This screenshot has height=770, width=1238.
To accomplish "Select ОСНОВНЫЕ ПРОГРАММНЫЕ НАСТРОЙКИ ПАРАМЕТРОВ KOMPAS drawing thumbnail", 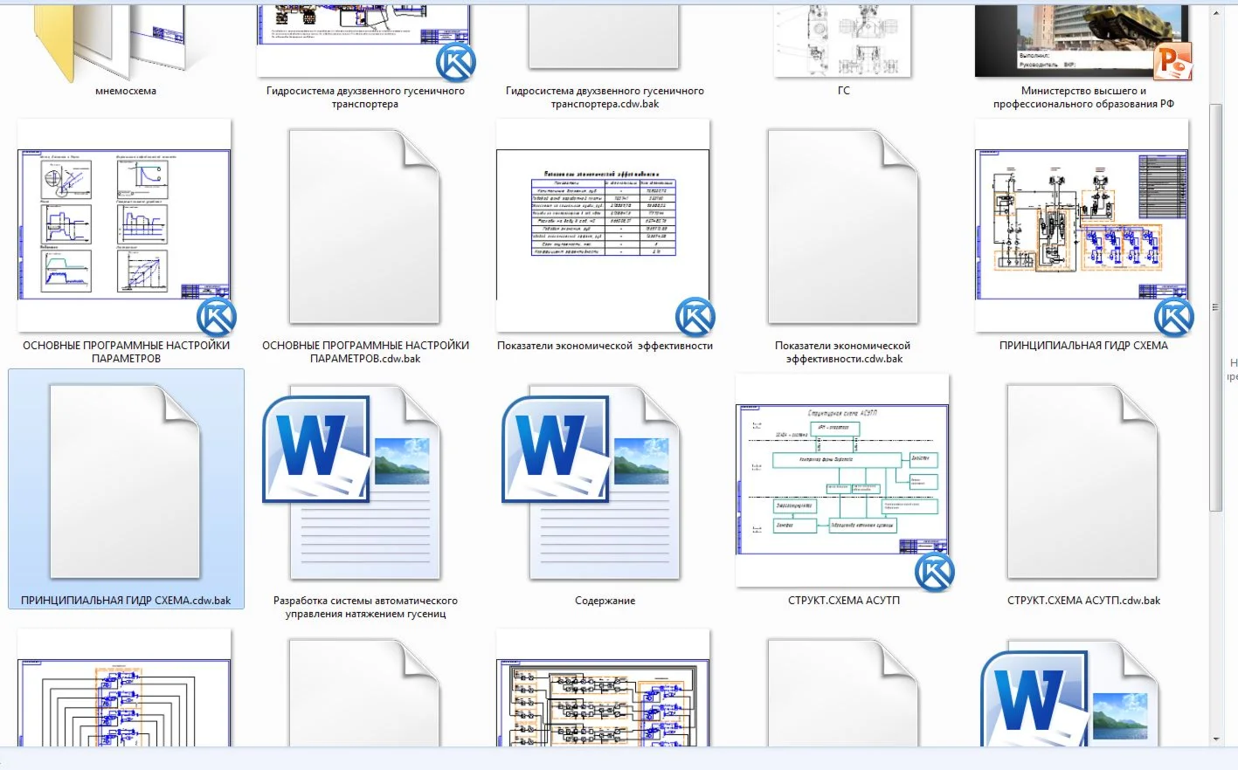I will pos(126,225).
